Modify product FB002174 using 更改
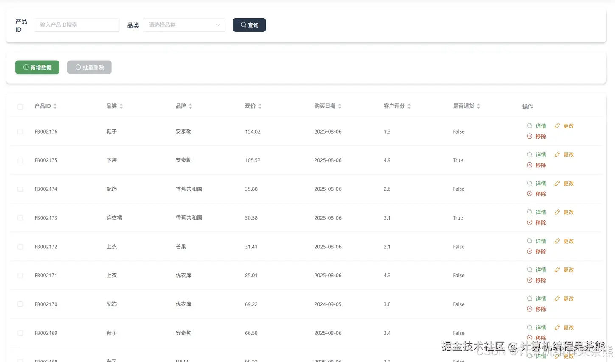Screen dimensions: 615x362 pos(564,184)
